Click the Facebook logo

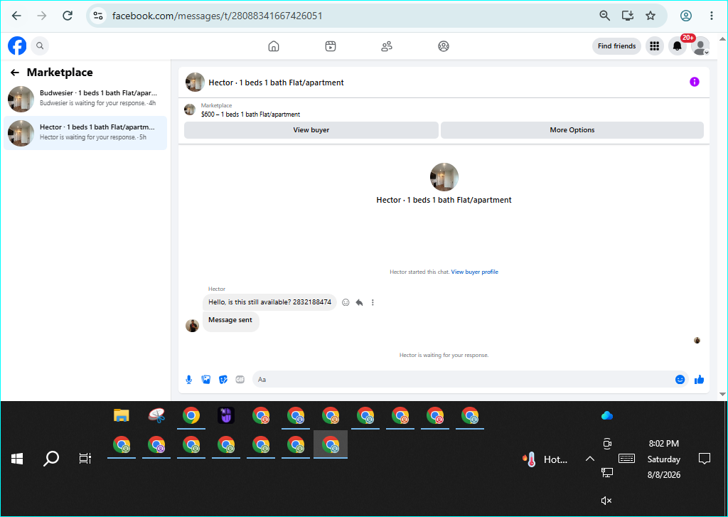pos(17,46)
